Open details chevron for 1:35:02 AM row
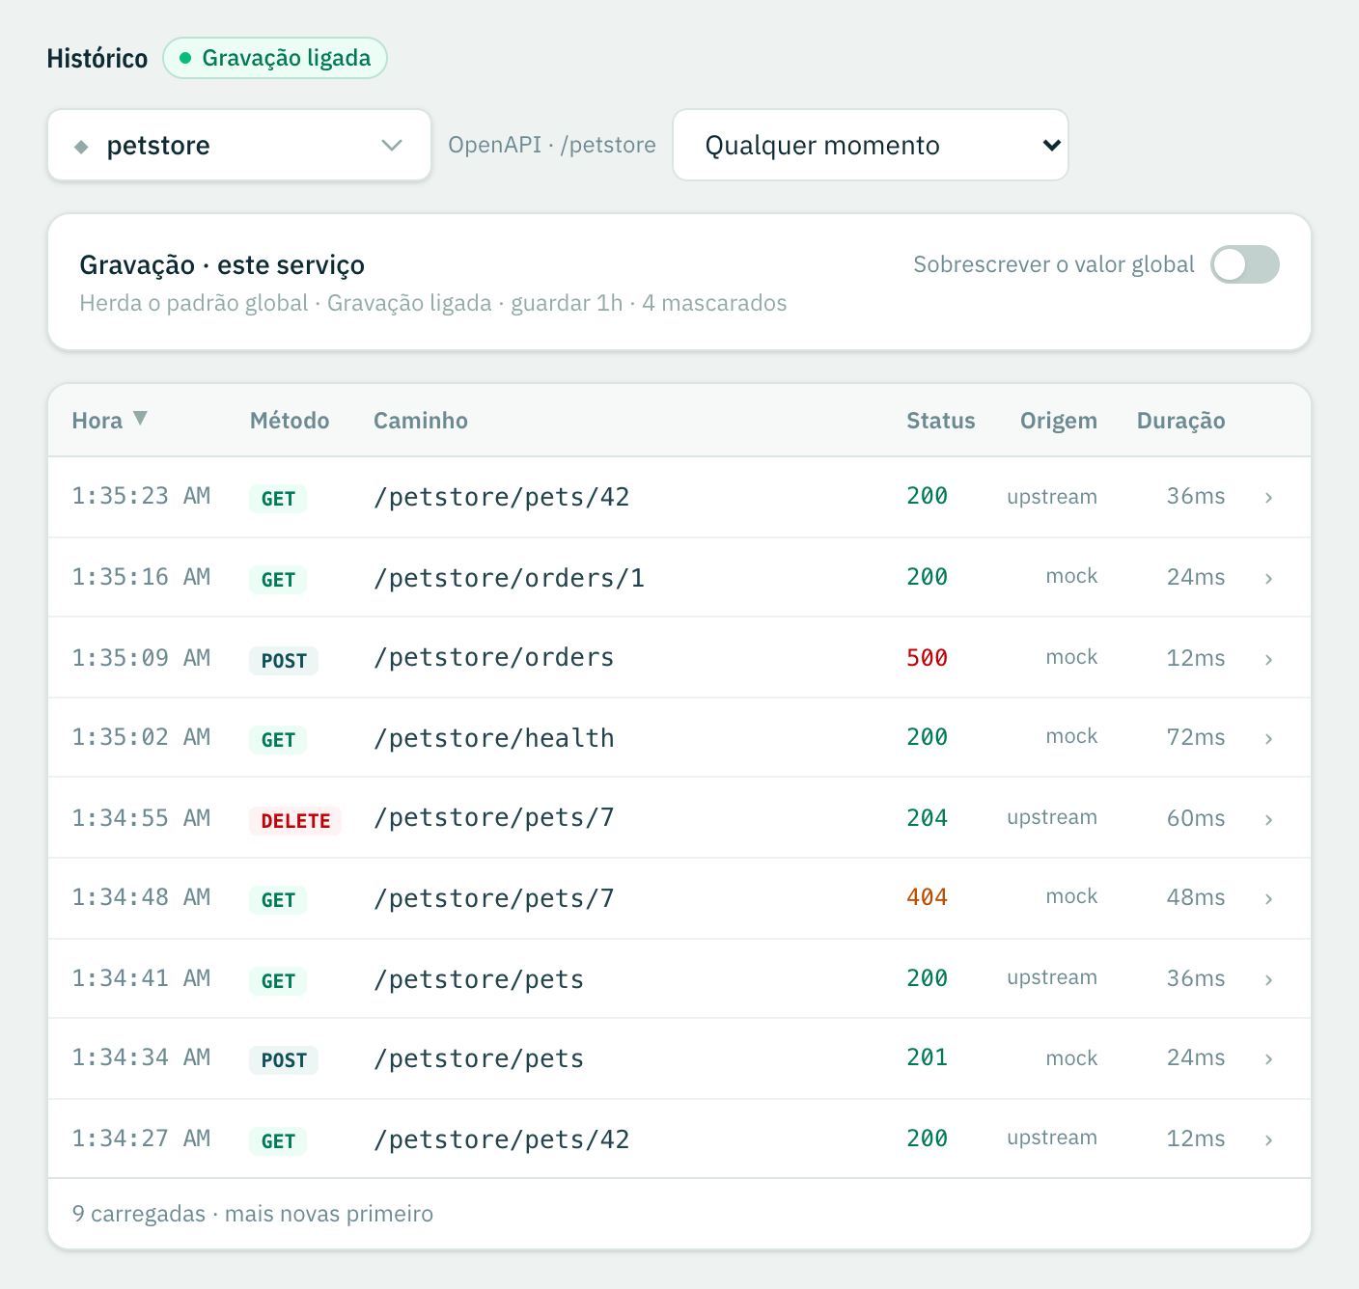Image resolution: width=1359 pixels, height=1289 pixels. coord(1268,738)
